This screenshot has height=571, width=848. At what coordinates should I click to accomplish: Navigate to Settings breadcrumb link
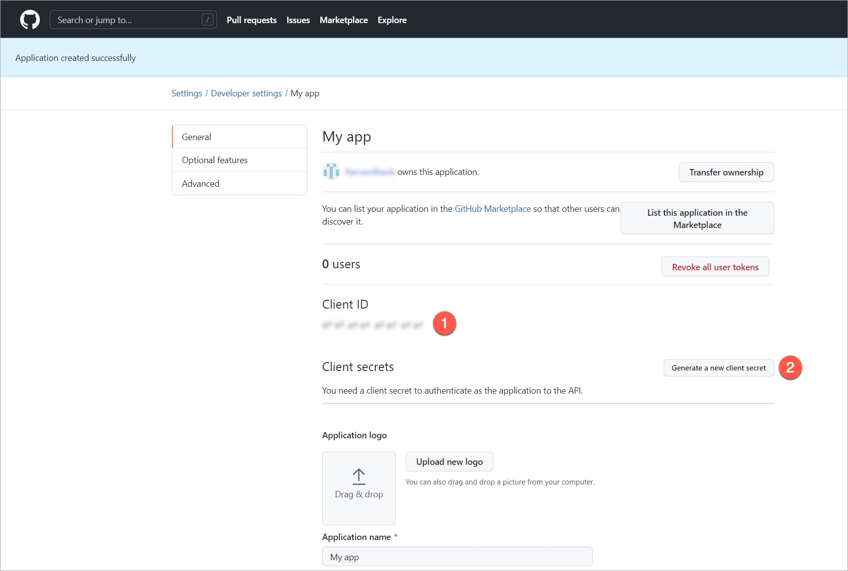(186, 93)
